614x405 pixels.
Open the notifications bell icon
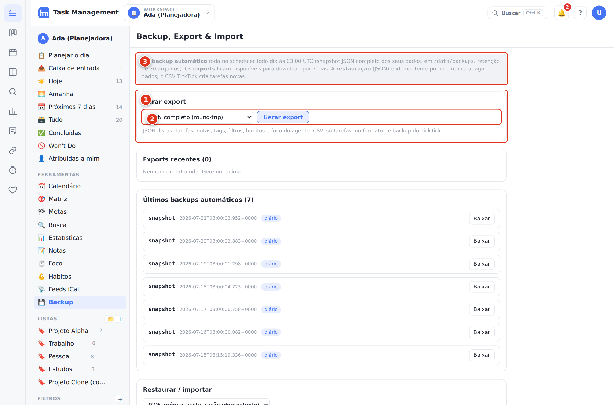click(x=561, y=13)
